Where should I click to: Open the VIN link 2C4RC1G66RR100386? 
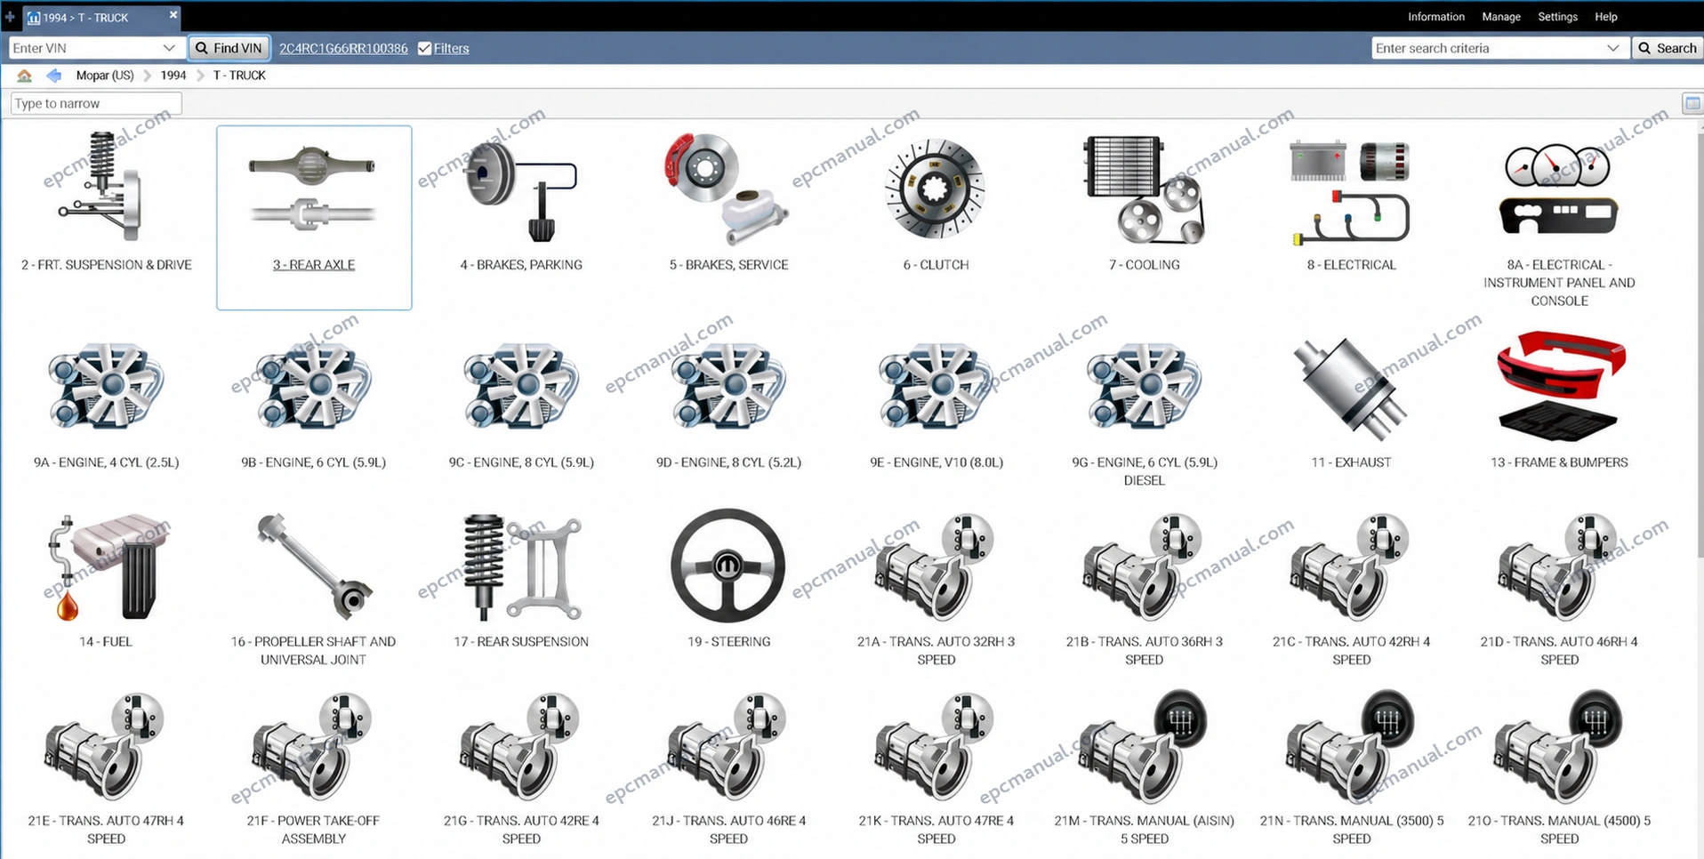click(x=343, y=49)
